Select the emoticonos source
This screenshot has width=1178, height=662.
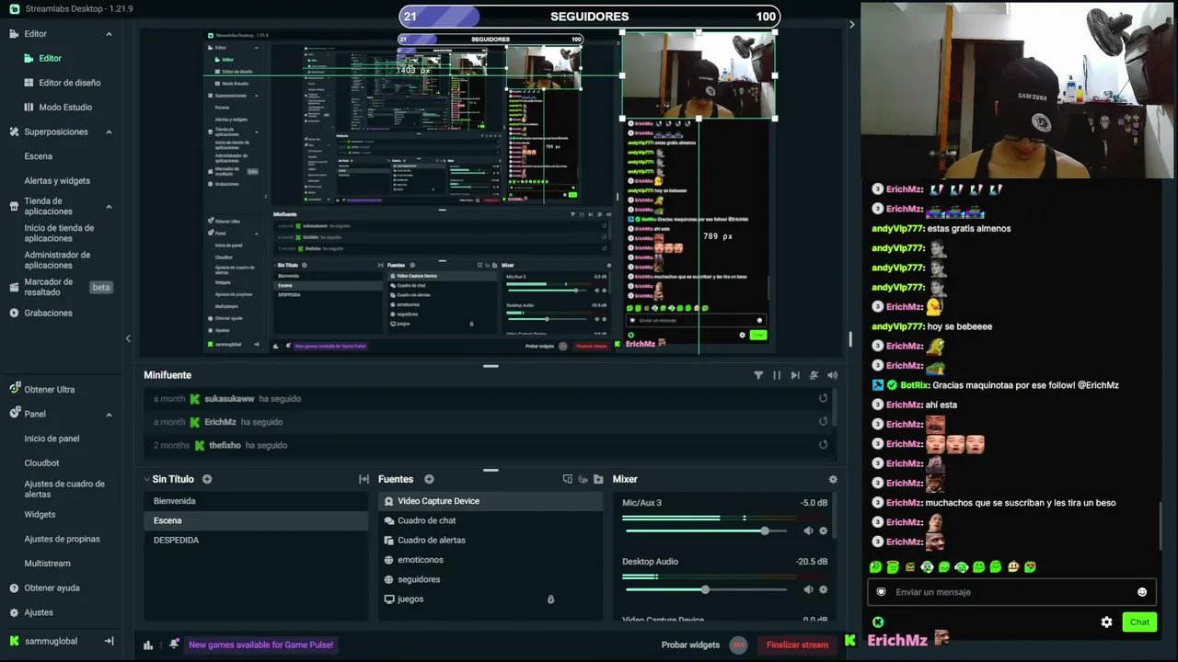point(491,560)
